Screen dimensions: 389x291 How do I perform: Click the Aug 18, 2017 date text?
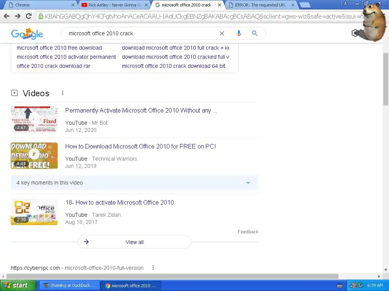[x=81, y=222]
